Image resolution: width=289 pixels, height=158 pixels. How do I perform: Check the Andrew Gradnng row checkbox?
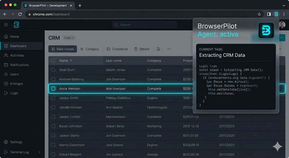[53, 79]
